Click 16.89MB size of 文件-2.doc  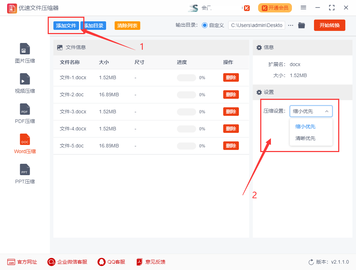(109, 95)
